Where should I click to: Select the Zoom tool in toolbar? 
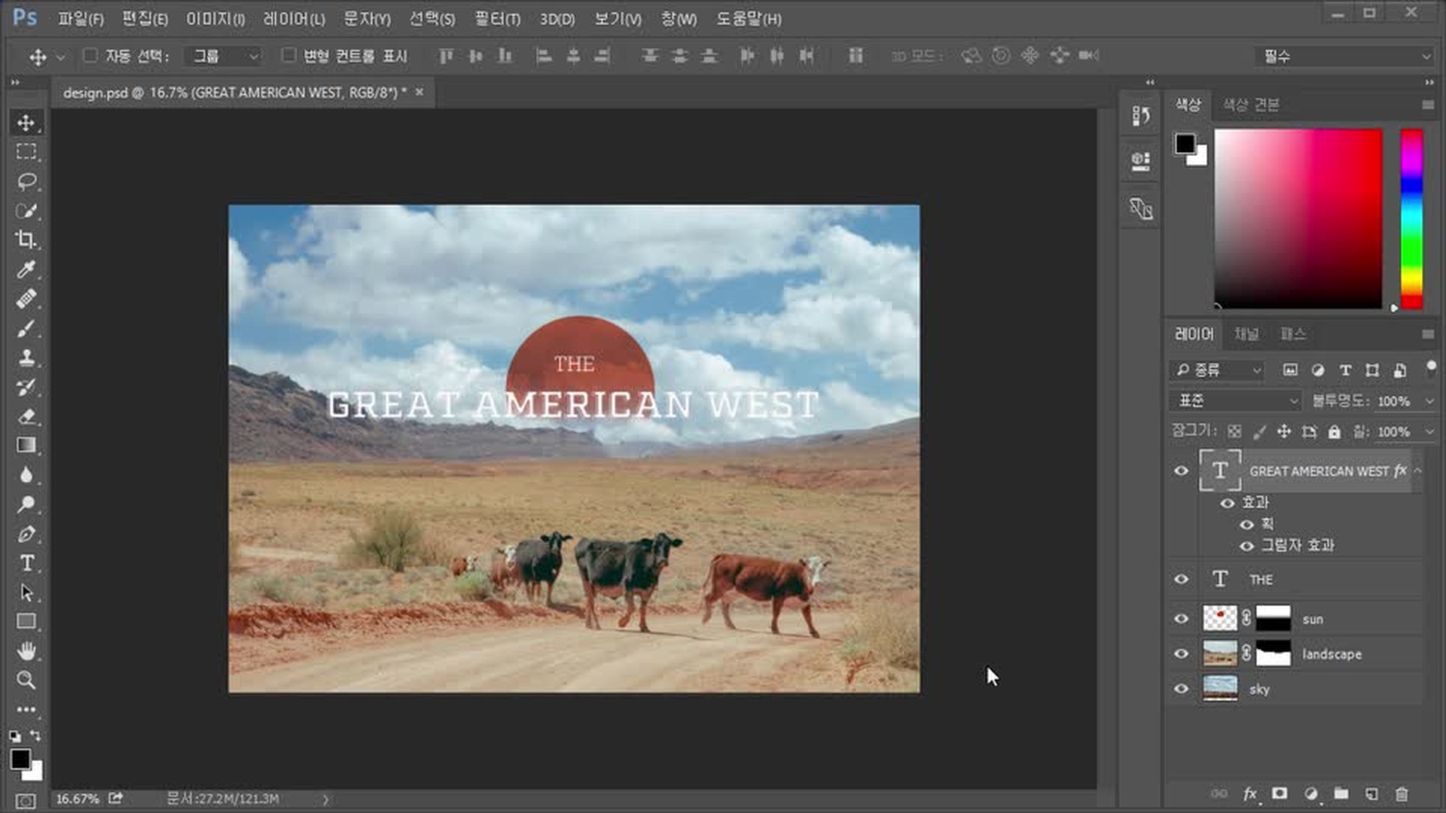point(26,681)
